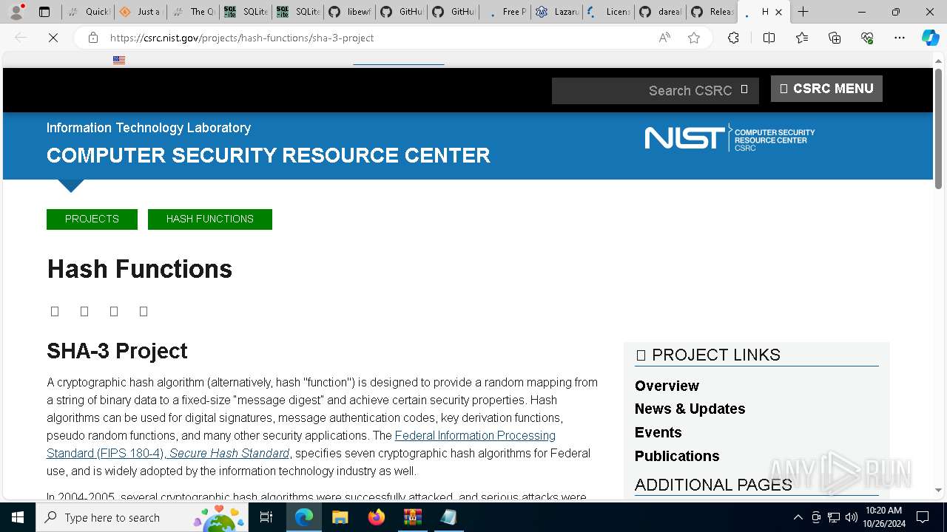The image size is (947, 532).
Task: Open Overview project link
Action: pos(667,386)
